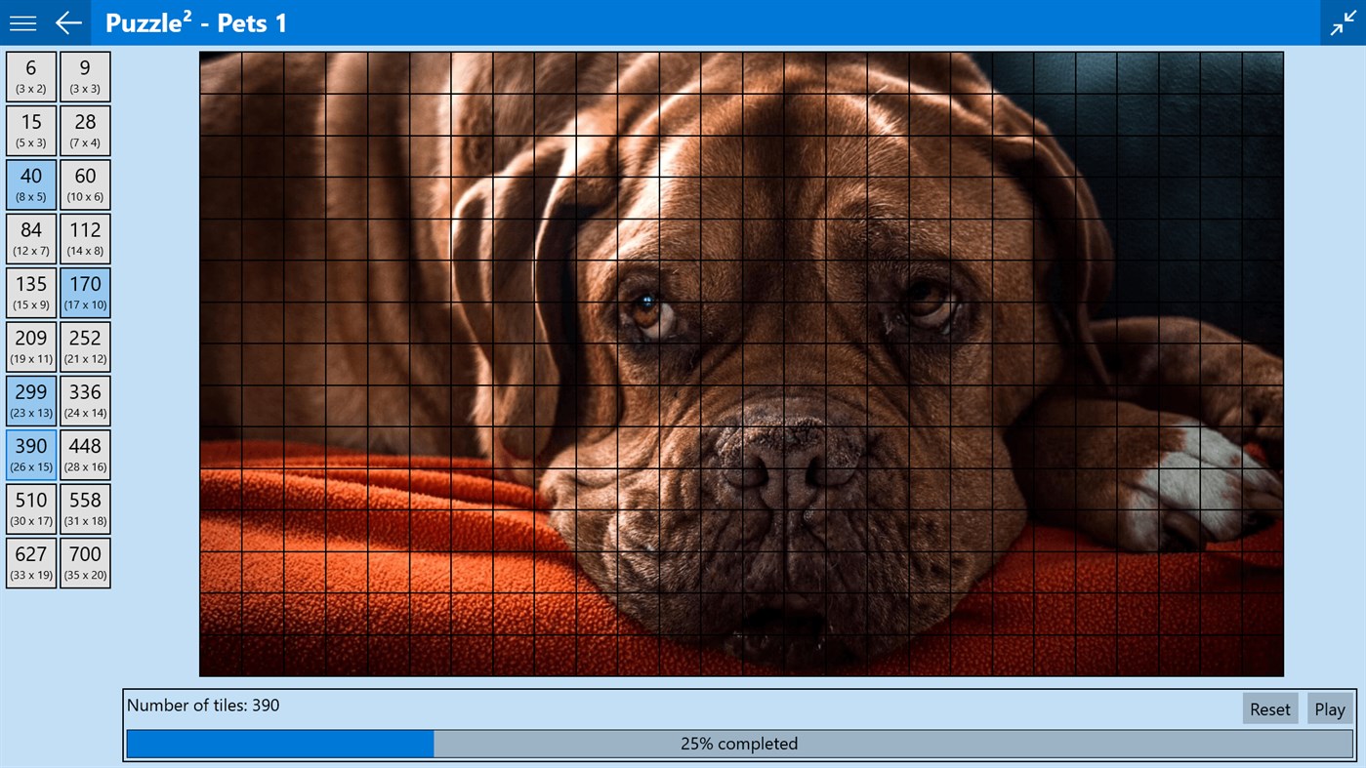Viewport: 1366px width, 768px height.
Task: Select the 6 (3 x 2) tile option
Action: (30, 75)
